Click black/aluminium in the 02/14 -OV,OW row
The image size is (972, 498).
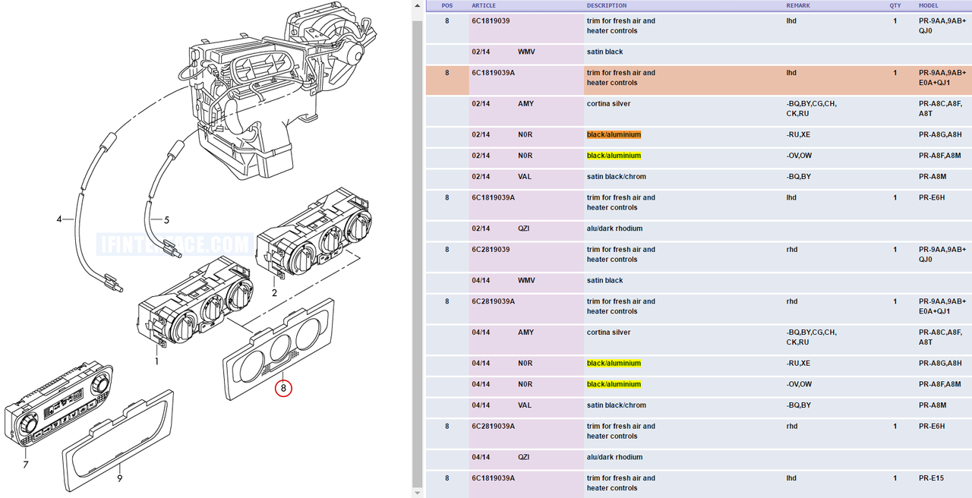pos(614,156)
